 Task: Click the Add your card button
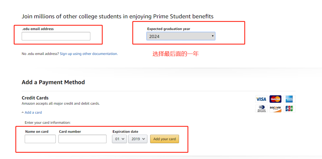point(165,139)
